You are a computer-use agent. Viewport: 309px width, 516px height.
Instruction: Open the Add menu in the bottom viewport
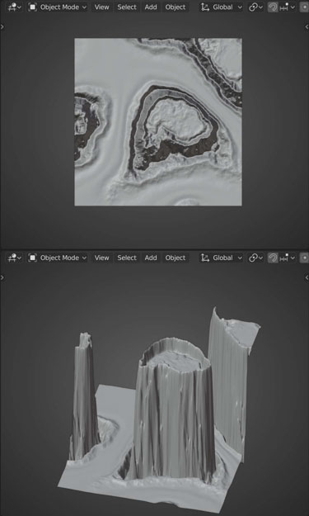point(151,258)
